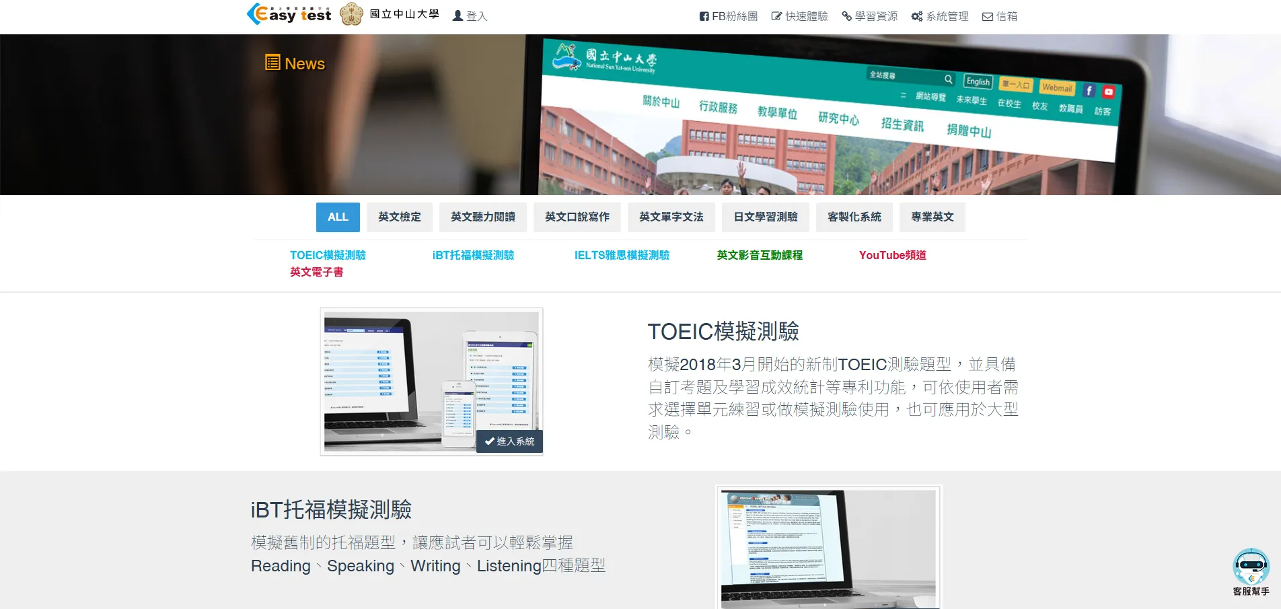Image resolution: width=1281 pixels, height=609 pixels.
Task: Go to iBT托福模擬測驗 link
Action: tap(473, 256)
